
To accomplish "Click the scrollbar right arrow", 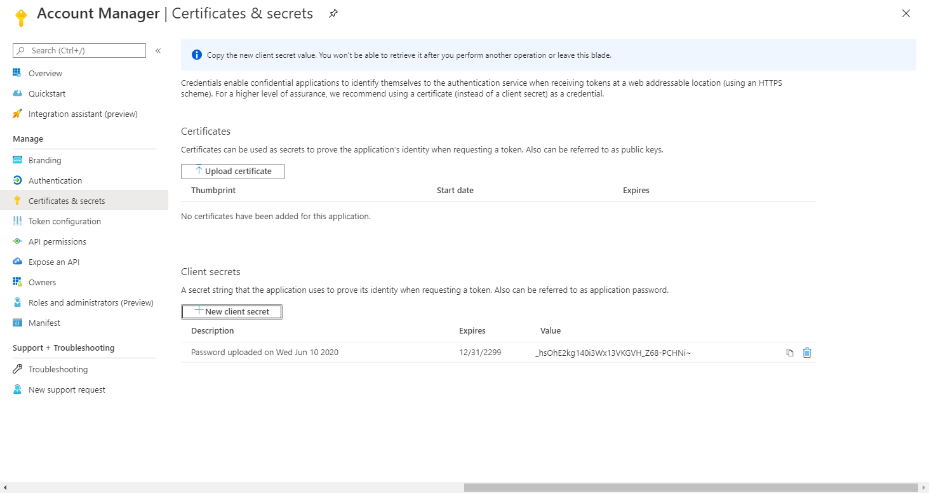I will pyautogui.click(x=924, y=487).
